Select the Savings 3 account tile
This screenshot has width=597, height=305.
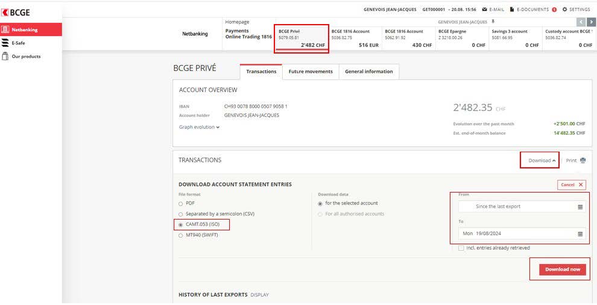pyautogui.click(x=515, y=39)
